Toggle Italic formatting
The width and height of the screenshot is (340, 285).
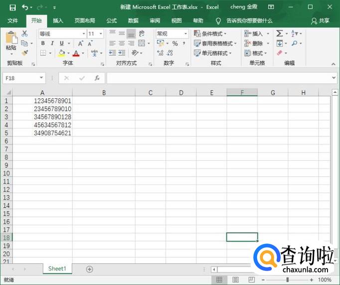[x=52, y=43]
